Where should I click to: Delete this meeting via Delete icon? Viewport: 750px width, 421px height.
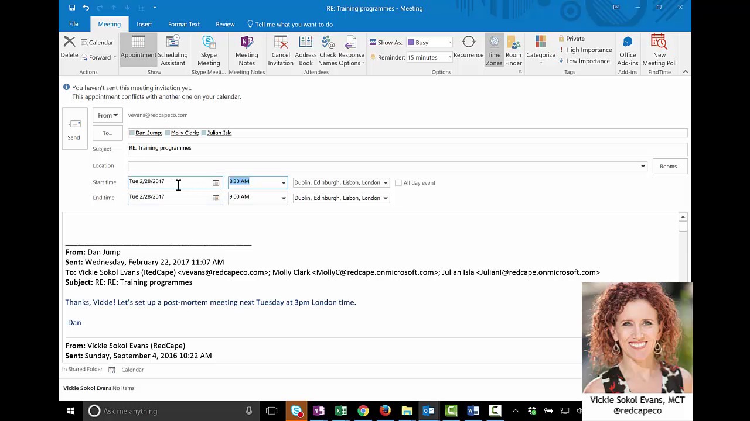pyautogui.click(x=69, y=47)
